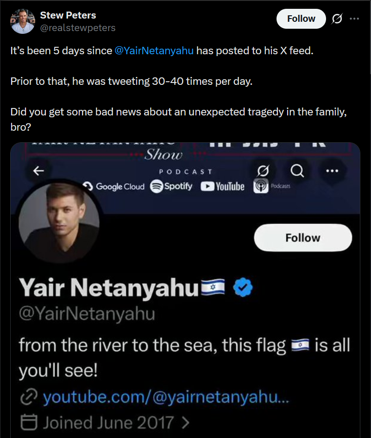Follow Stew Peters with the top Follow button

tap(301, 19)
